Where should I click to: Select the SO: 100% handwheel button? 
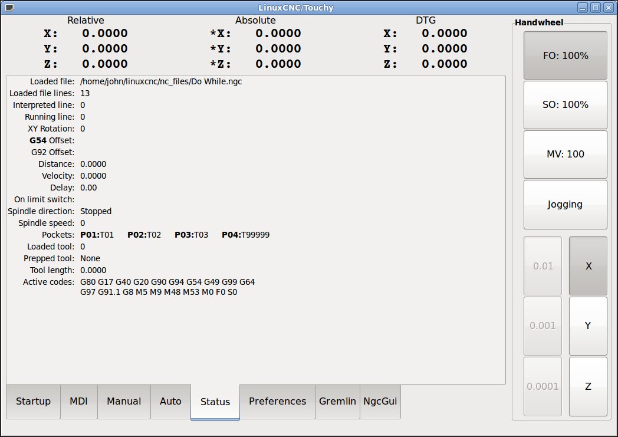click(x=565, y=105)
